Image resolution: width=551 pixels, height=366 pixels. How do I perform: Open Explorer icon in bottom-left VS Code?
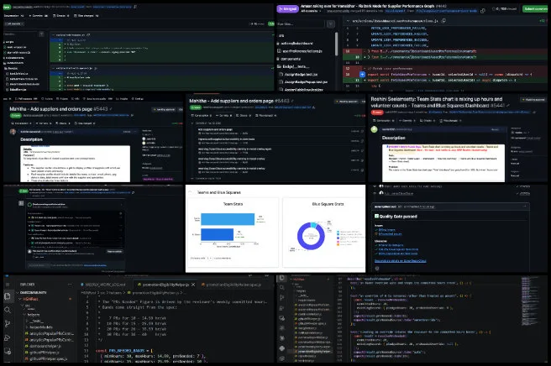click(x=8, y=296)
